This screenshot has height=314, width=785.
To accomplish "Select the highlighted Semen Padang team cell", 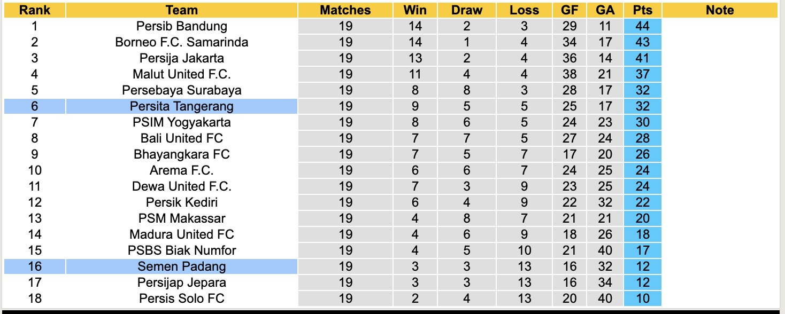I will click(x=182, y=266).
